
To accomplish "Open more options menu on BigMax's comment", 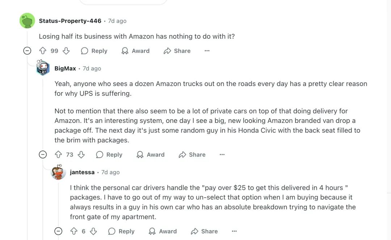I will pos(222,155).
